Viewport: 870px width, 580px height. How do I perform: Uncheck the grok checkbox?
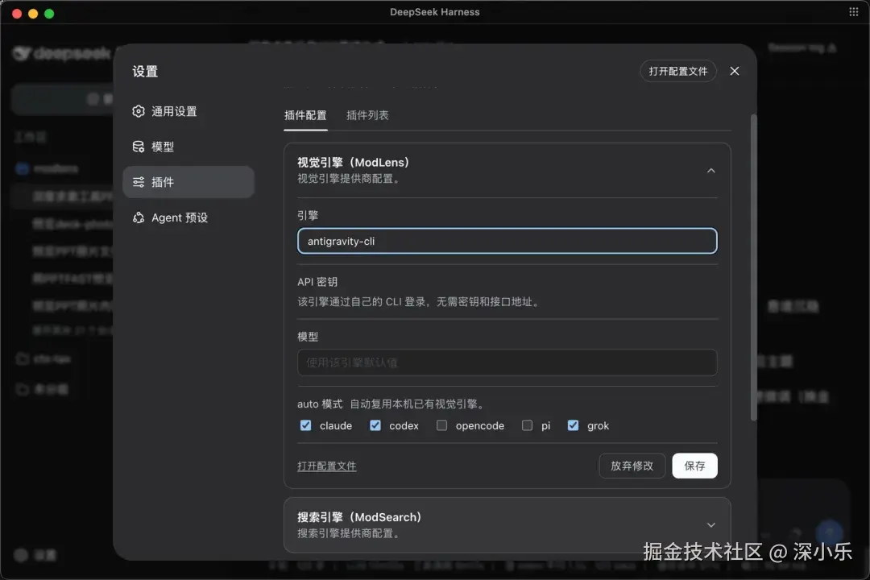tap(574, 425)
